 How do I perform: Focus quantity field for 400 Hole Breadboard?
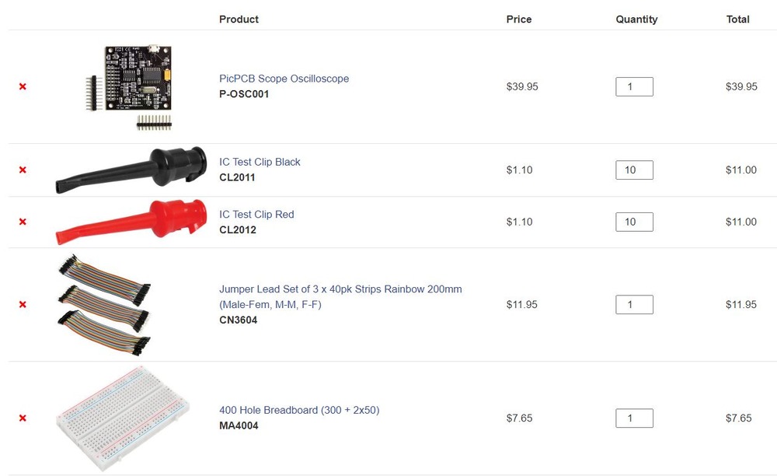point(634,418)
